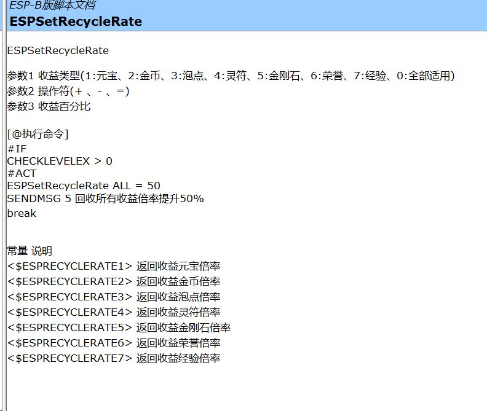The height and width of the screenshot is (411, 487).
Task: Click the <$ESPRECYCLERATE3> 泡点倍率 constant
Action: (x=114, y=297)
